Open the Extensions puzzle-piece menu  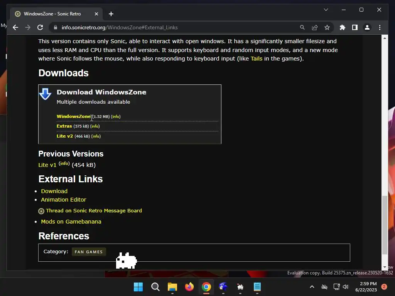point(343,27)
